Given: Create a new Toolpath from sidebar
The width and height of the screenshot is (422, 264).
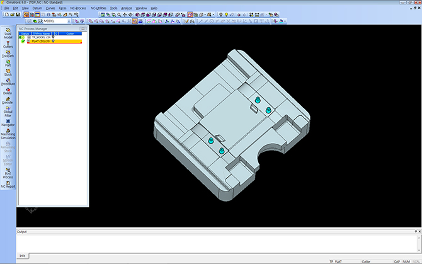Looking at the screenshot, I should [8, 53].
